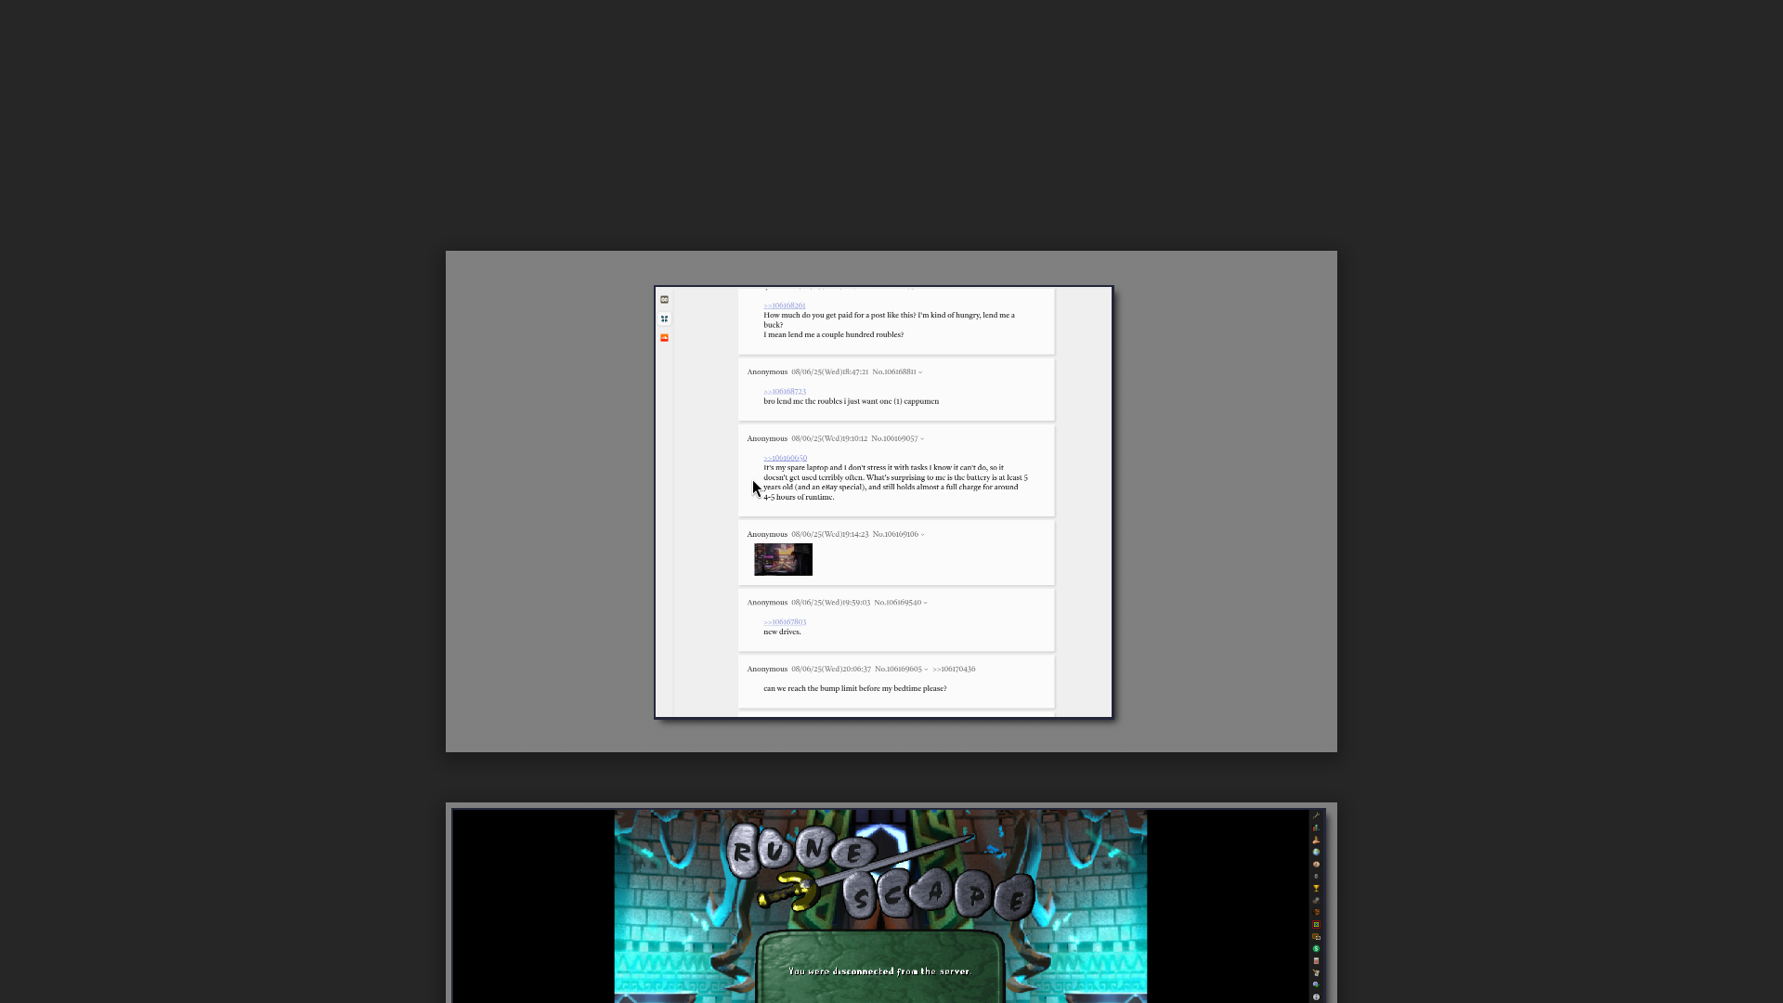The width and height of the screenshot is (1783, 1003).
Task: Click 'You were disconnected from the server.' message
Action: [879, 971]
